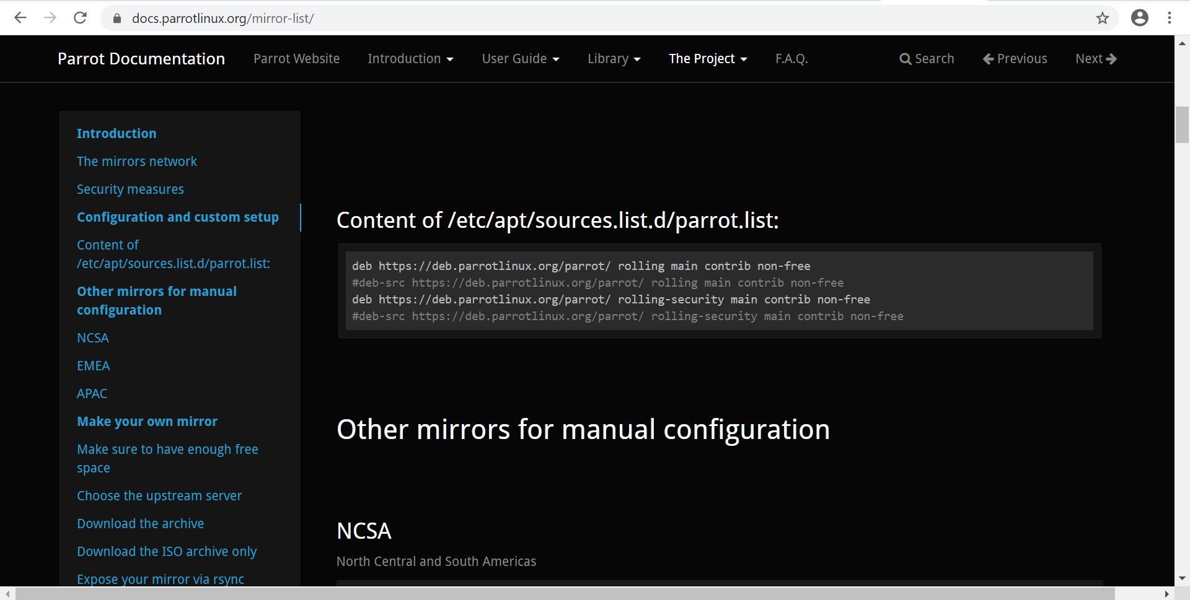Go to Previous page link

coord(1015,59)
